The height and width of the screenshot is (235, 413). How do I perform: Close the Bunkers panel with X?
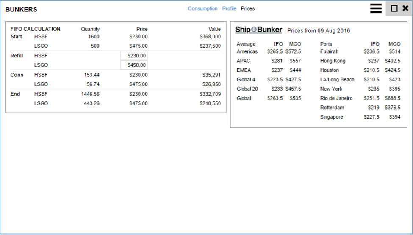[405, 8]
